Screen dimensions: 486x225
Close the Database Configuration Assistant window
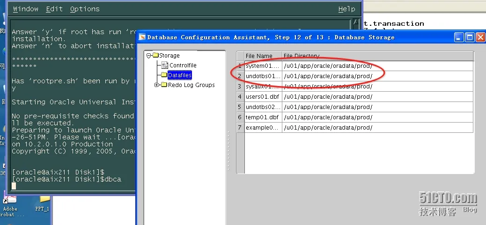click(480, 37)
